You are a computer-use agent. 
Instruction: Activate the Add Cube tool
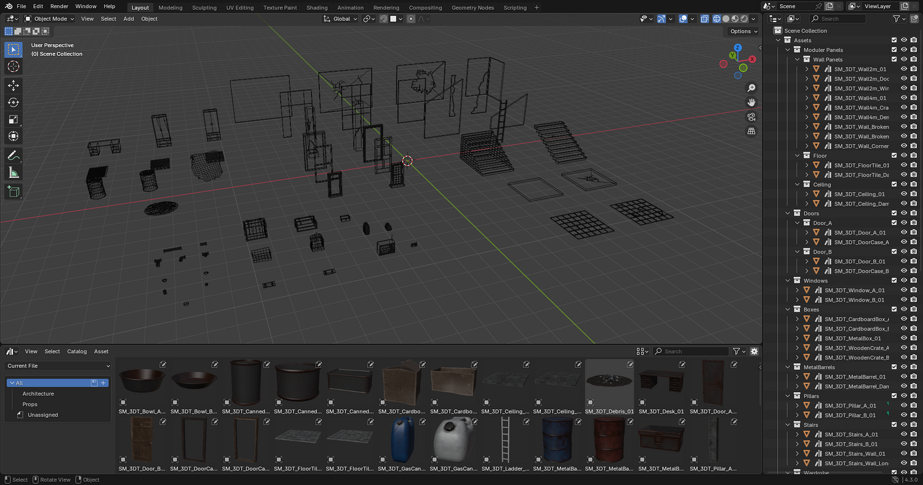coord(14,192)
